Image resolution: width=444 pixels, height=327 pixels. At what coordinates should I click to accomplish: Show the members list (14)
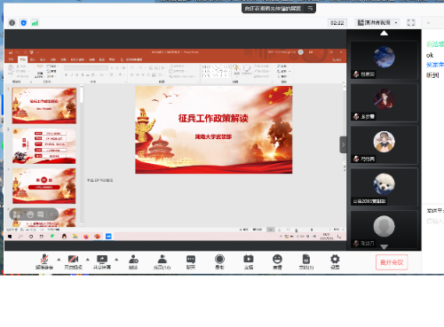(x=162, y=261)
